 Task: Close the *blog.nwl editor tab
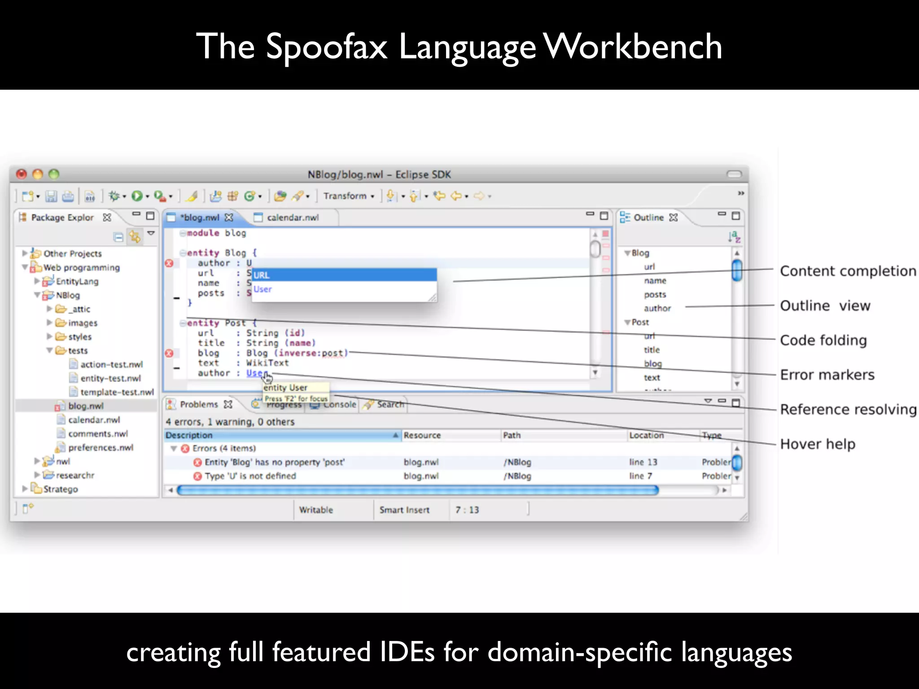click(x=229, y=218)
